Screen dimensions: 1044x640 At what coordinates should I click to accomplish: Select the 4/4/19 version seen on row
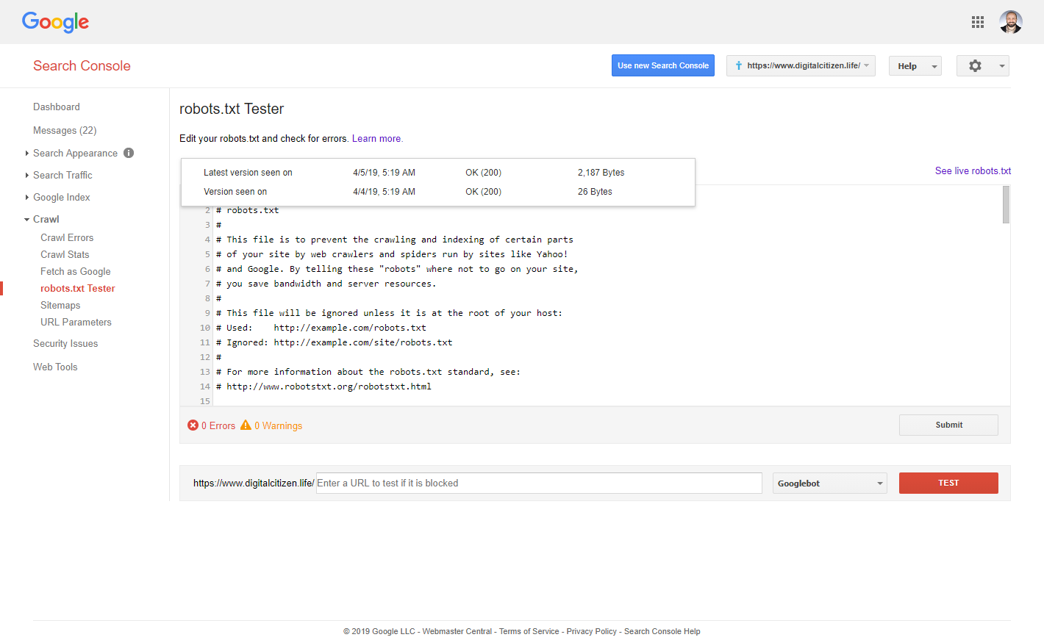[x=438, y=192]
